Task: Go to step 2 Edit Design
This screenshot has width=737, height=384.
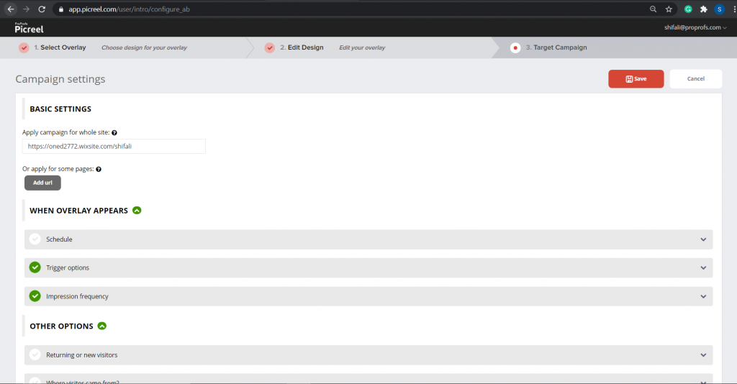Action: 302,47
